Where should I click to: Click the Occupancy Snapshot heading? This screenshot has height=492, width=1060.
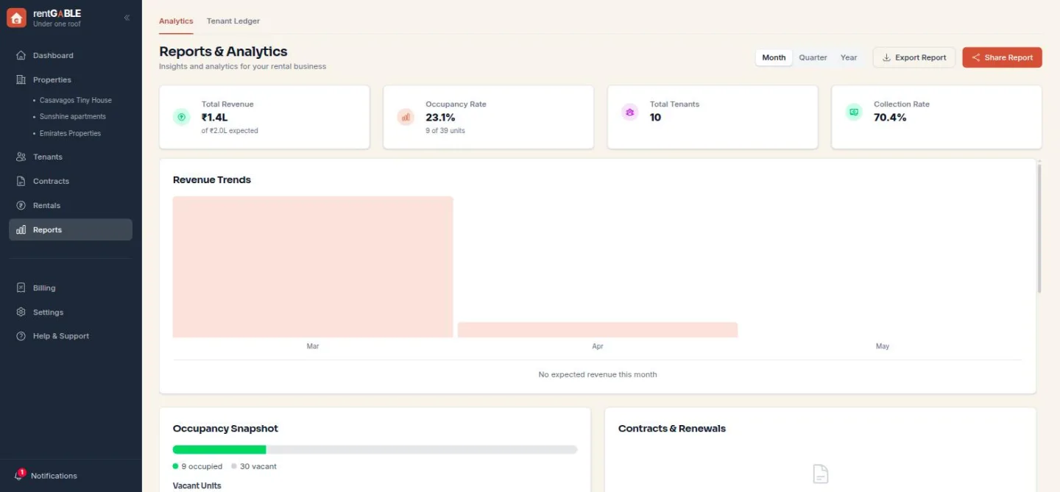pos(225,429)
